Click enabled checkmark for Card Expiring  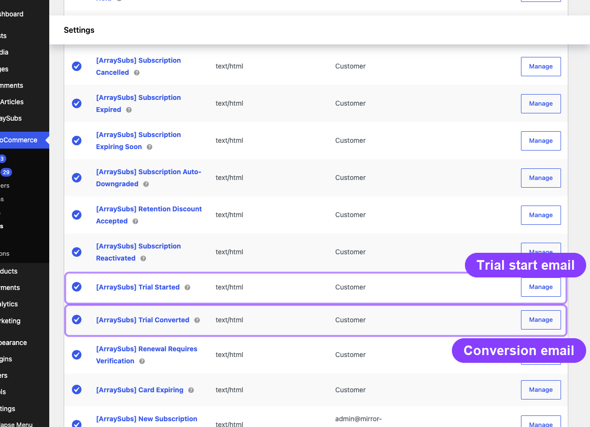(77, 389)
